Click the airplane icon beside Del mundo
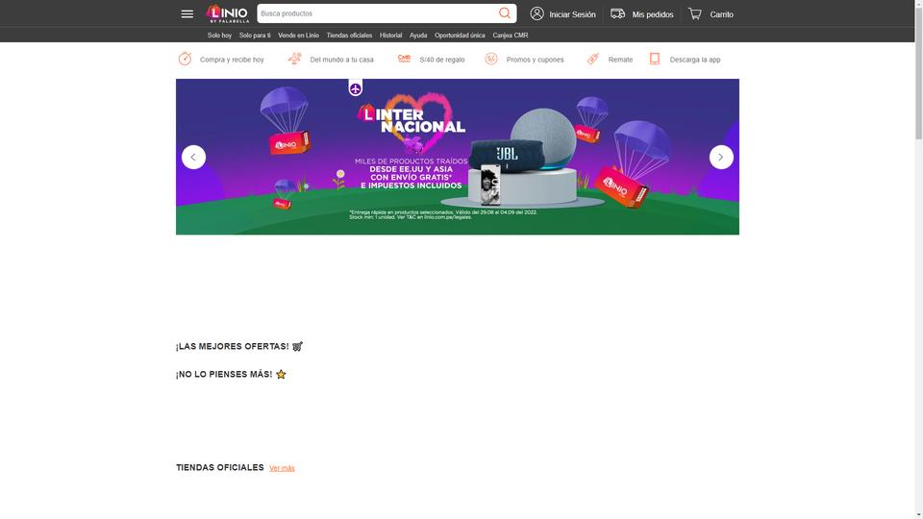Viewport: 923px width, 519px height. click(294, 59)
